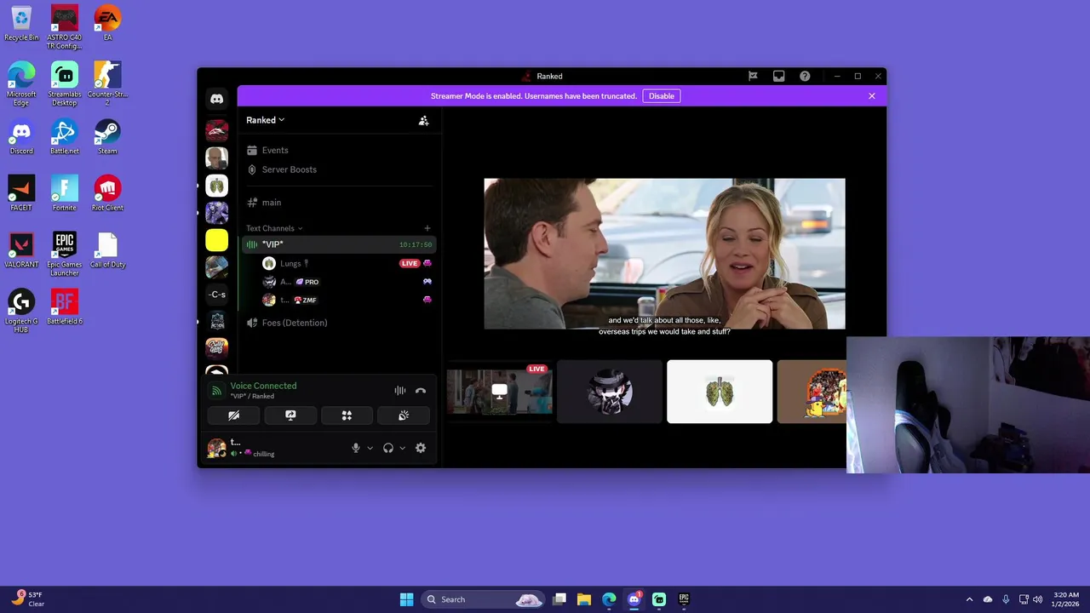
Task: Disconnect from voice with hang-up icon
Action: [421, 391]
